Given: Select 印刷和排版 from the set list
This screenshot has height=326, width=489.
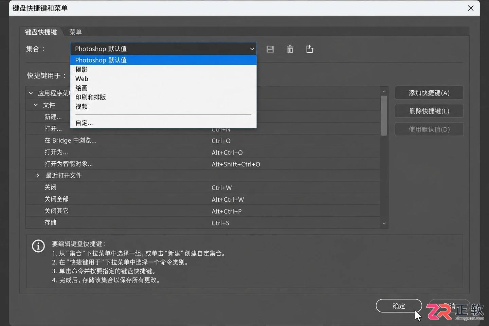Looking at the screenshot, I should (163, 97).
